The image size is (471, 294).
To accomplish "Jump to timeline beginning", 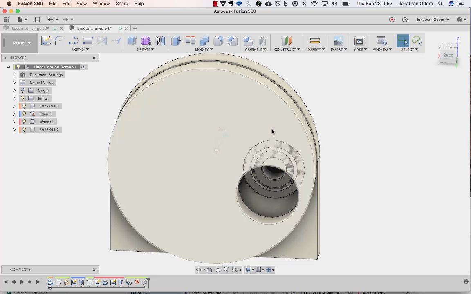I will coord(5,282).
